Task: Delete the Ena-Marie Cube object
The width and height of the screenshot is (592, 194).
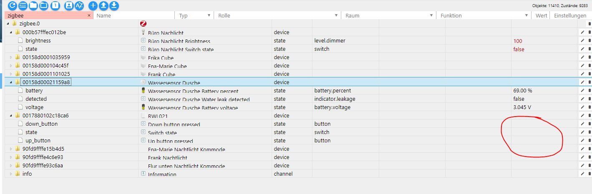Action: click(x=589, y=66)
